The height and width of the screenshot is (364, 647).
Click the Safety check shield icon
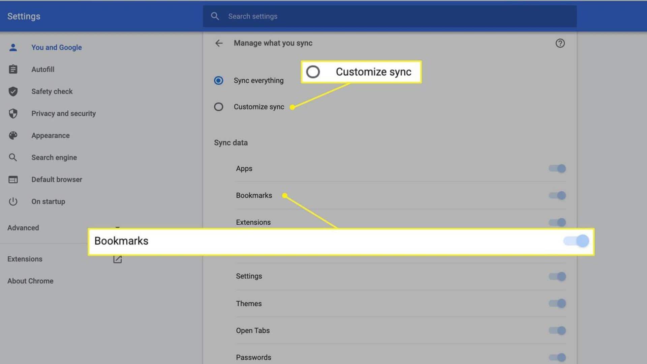coord(13,91)
